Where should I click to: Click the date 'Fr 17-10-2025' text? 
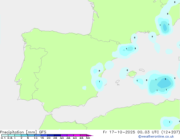pyautogui.click(x=119, y=132)
